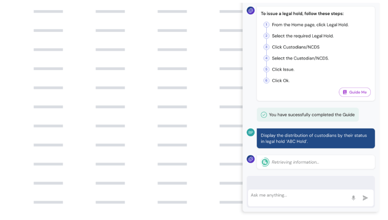Click the spinning loader icon in retrieving message
This screenshot has width=388, height=220.
point(265,162)
